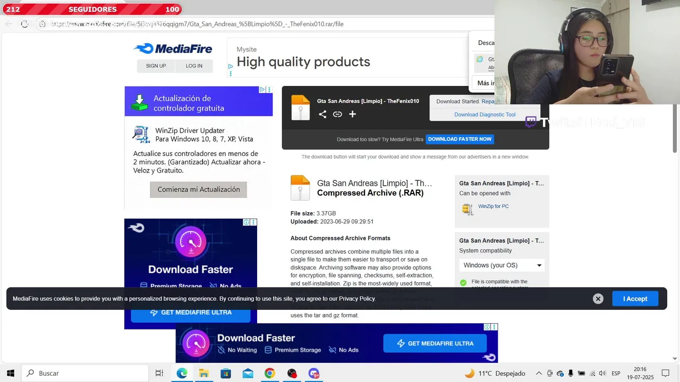Click 'Uploaded: 2023-06-29 09:29:51' text
680x382 pixels.
click(x=332, y=222)
